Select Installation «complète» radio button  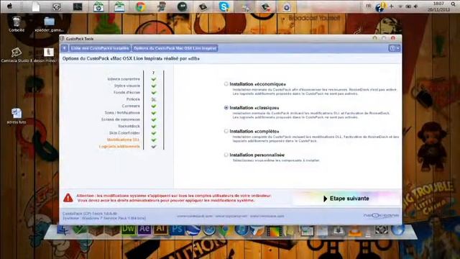point(226,131)
